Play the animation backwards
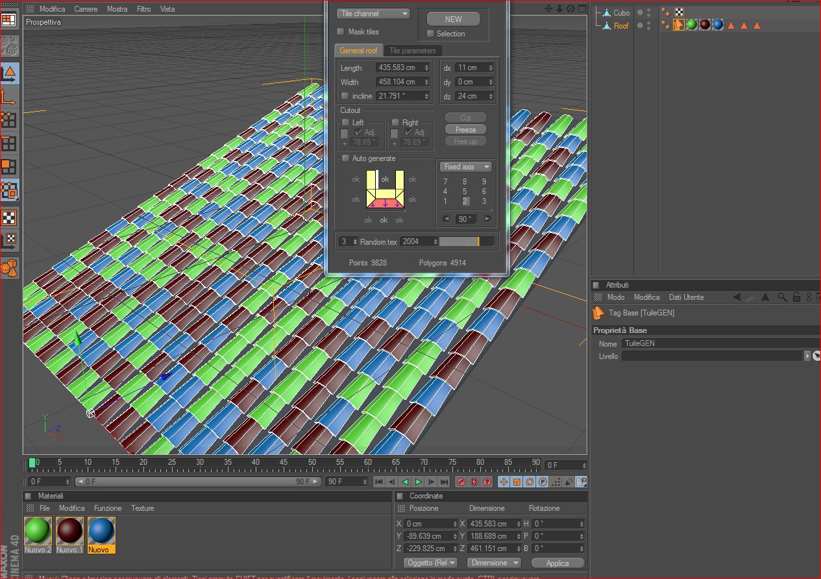The width and height of the screenshot is (821, 579). [405, 482]
